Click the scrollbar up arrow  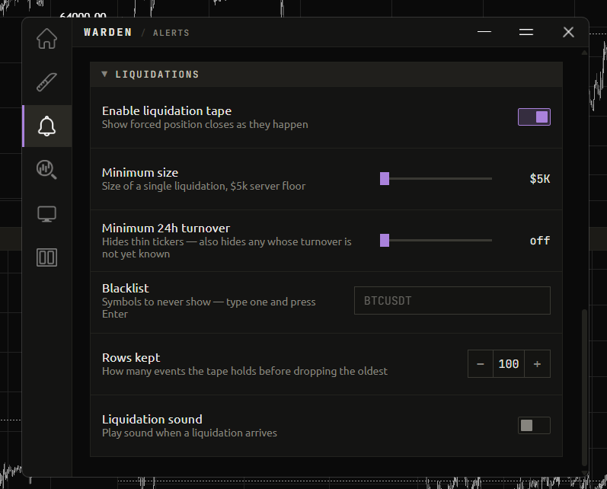click(x=585, y=53)
